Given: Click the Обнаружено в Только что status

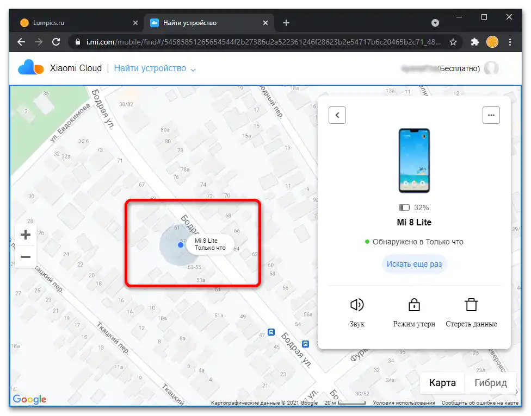Looking at the screenshot, I should tap(414, 242).
